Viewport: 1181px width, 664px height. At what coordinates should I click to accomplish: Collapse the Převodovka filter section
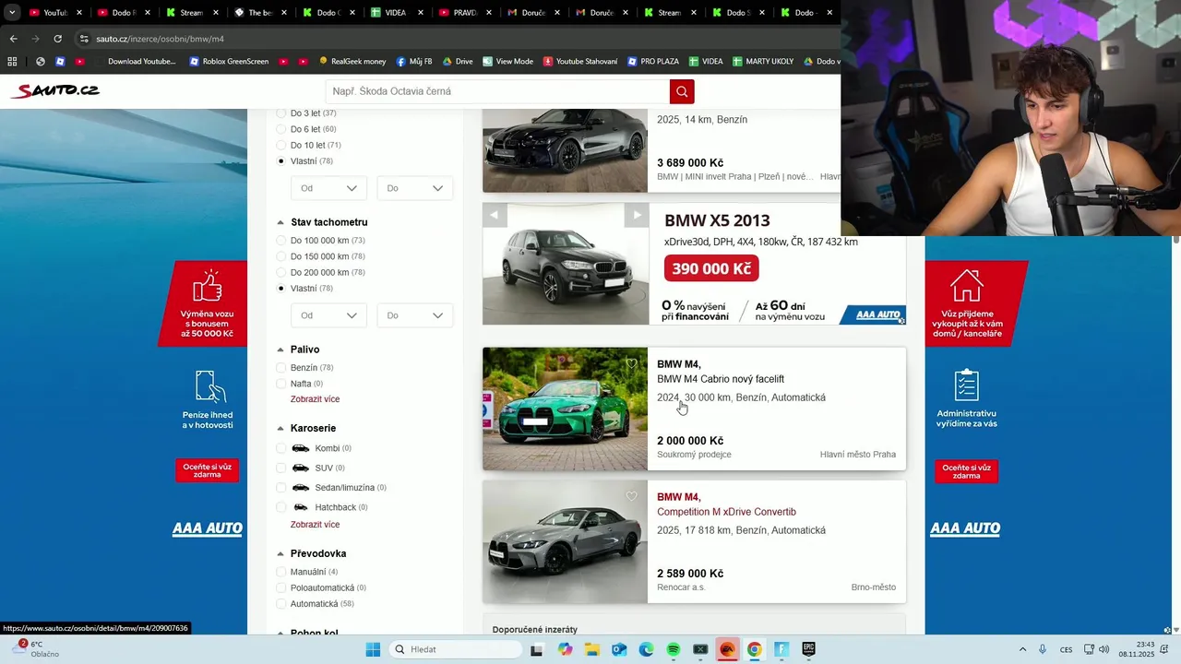pos(280,553)
